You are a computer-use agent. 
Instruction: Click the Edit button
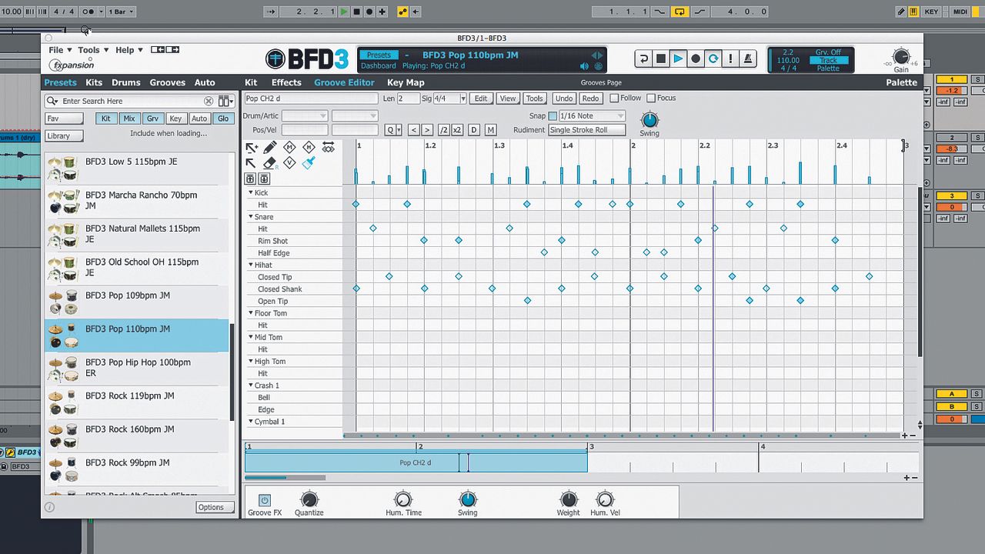481,98
